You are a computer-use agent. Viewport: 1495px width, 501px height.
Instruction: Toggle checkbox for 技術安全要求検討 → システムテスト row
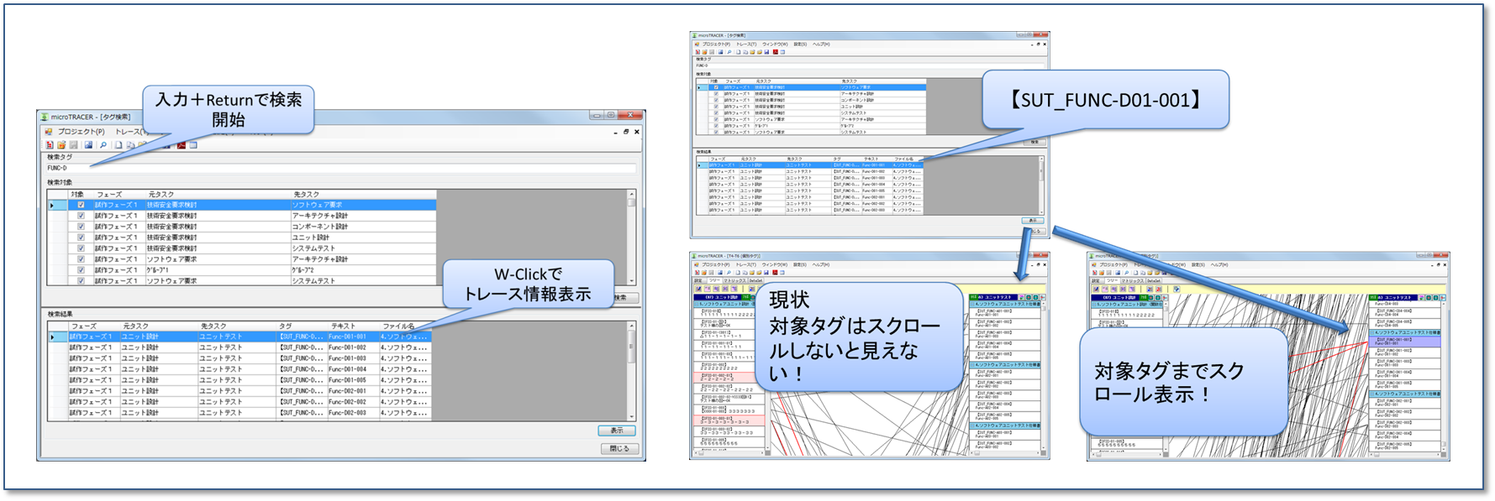click(x=81, y=248)
